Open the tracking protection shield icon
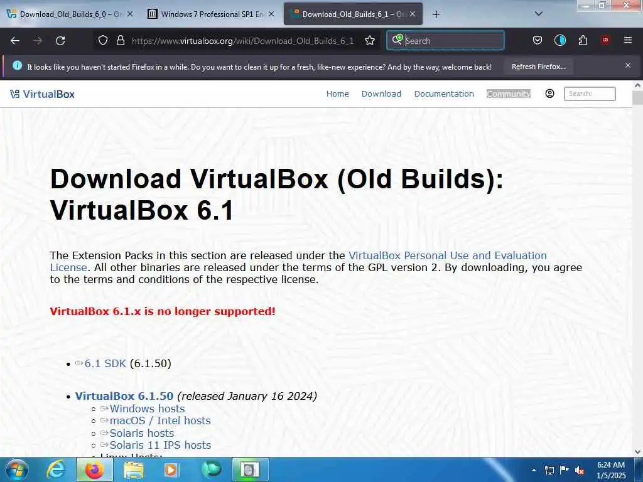The width and height of the screenshot is (643, 482). 103,40
